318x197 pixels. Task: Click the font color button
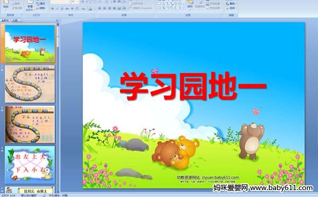[91, 8]
